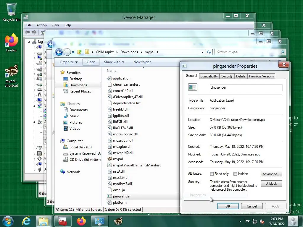Select CD Drive (E:) virtio in the navigation pane
Image resolution: width=303 pixels, height=227 pixels.
pos(82,159)
